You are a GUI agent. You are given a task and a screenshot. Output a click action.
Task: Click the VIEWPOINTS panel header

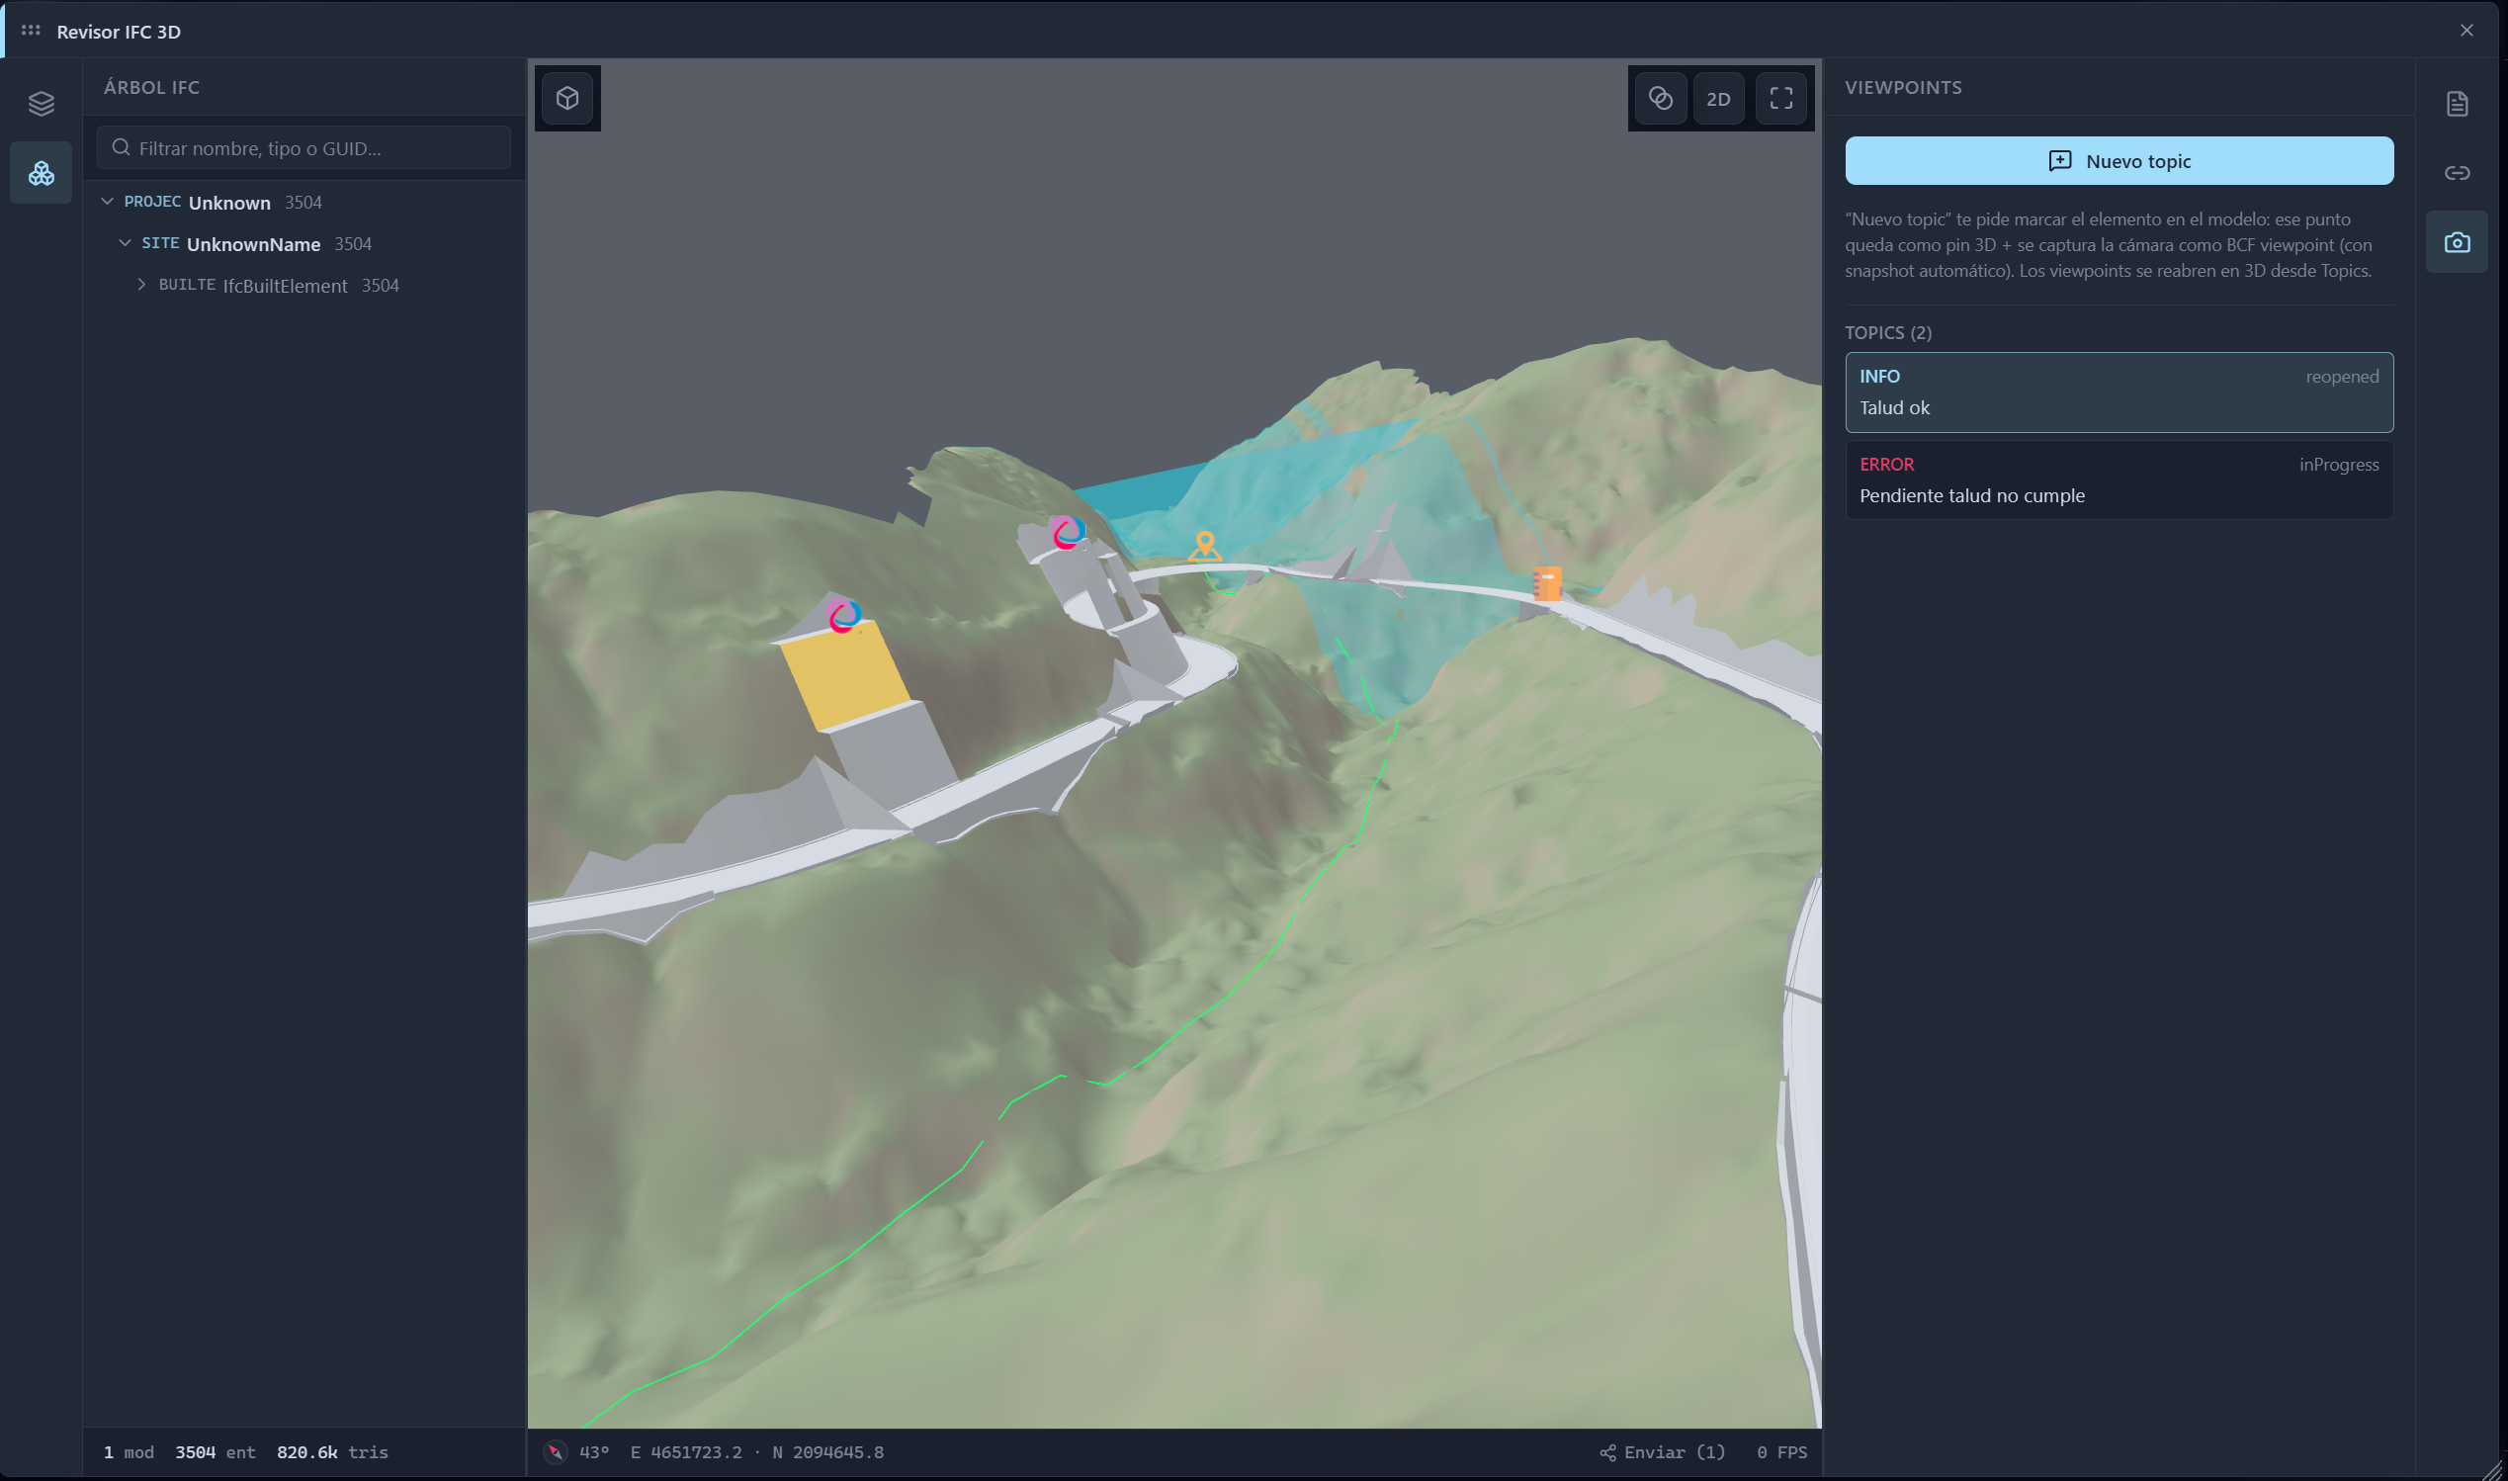[x=1902, y=87]
